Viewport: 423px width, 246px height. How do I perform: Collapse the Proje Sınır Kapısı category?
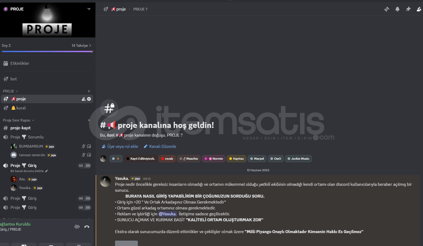tap(19, 120)
